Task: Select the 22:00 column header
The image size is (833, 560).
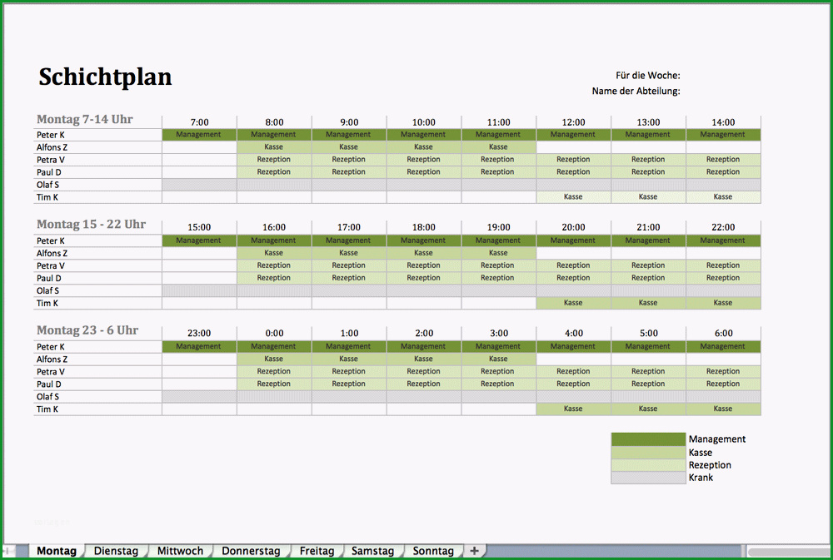Action: coord(723,227)
